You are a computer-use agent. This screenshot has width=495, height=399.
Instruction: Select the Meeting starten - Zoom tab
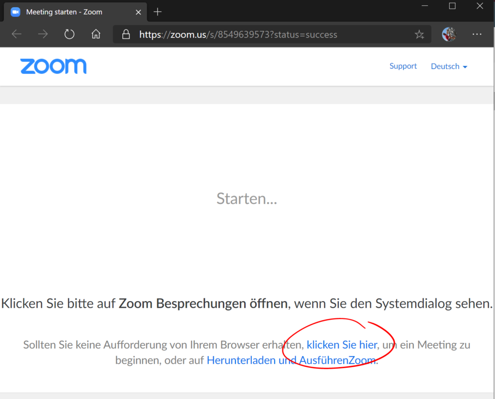[76, 12]
